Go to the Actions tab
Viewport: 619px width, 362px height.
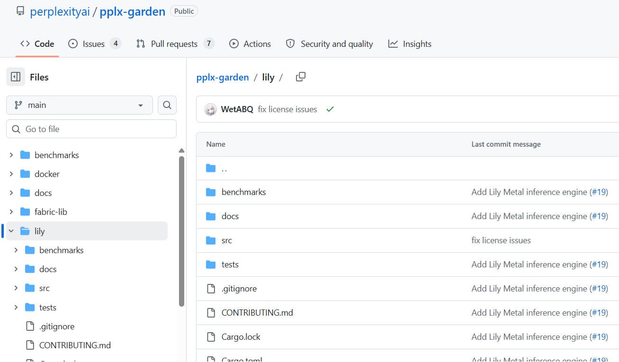(250, 44)
